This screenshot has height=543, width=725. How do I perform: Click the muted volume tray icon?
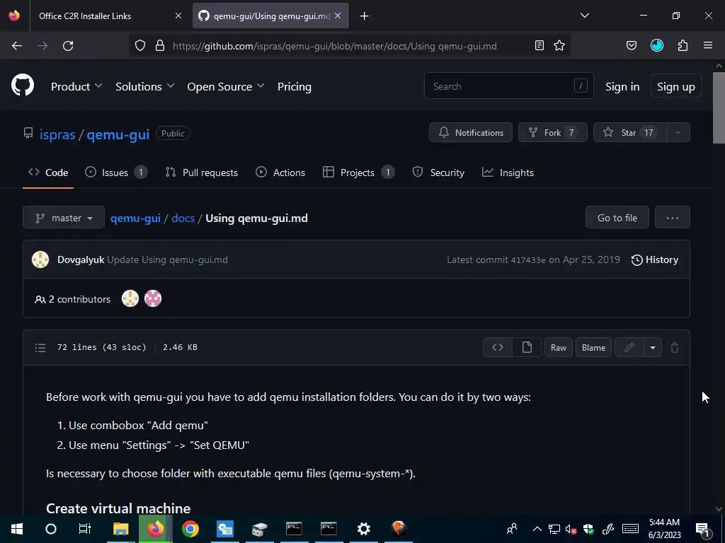[571, 529]
